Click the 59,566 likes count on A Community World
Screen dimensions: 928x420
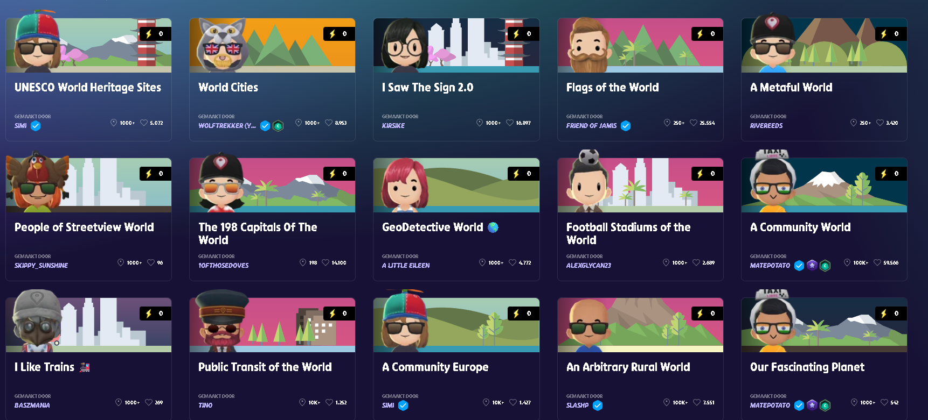[x=891, y=263]
